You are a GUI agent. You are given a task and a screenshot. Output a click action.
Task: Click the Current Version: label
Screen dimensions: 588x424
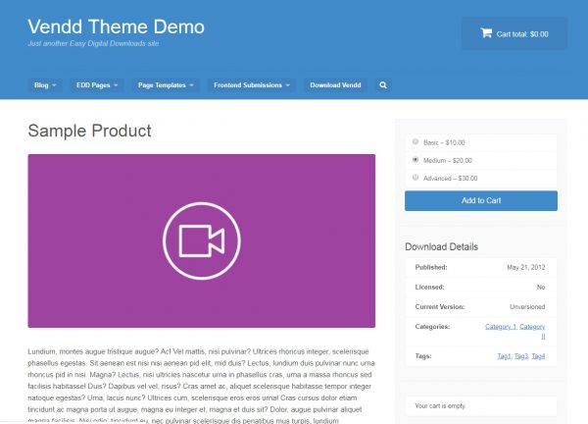point(439,307)
